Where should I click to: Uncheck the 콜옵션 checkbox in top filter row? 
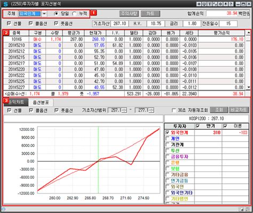coord(31,23)
